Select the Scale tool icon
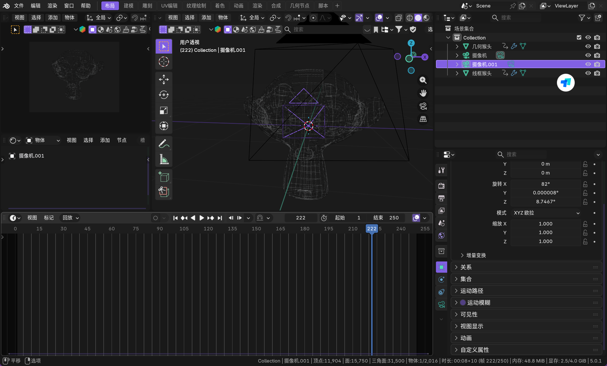This screenshot has width=607, height=366. click(164, 110)
